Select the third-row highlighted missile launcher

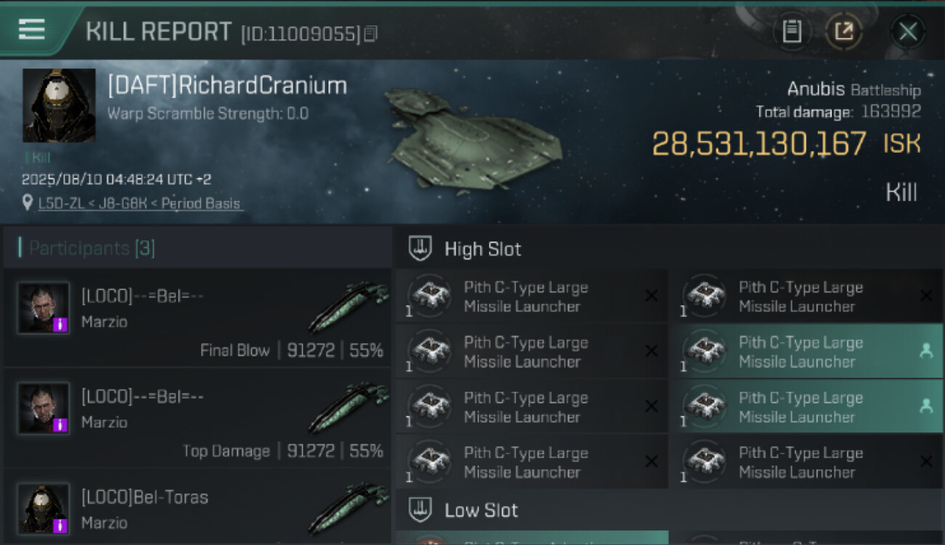[800, 407]
